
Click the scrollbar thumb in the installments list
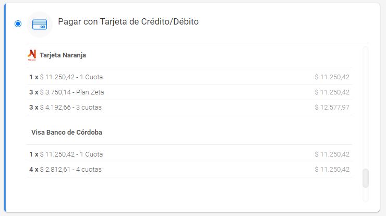[366, 178]
